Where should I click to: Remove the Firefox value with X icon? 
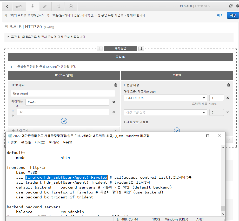114,102
